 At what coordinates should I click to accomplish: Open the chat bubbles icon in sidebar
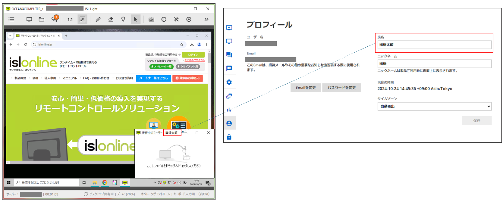[229, 55]
